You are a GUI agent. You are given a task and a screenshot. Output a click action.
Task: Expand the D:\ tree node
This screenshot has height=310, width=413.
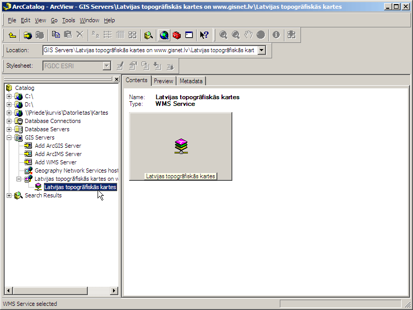[x=9, y=105]
